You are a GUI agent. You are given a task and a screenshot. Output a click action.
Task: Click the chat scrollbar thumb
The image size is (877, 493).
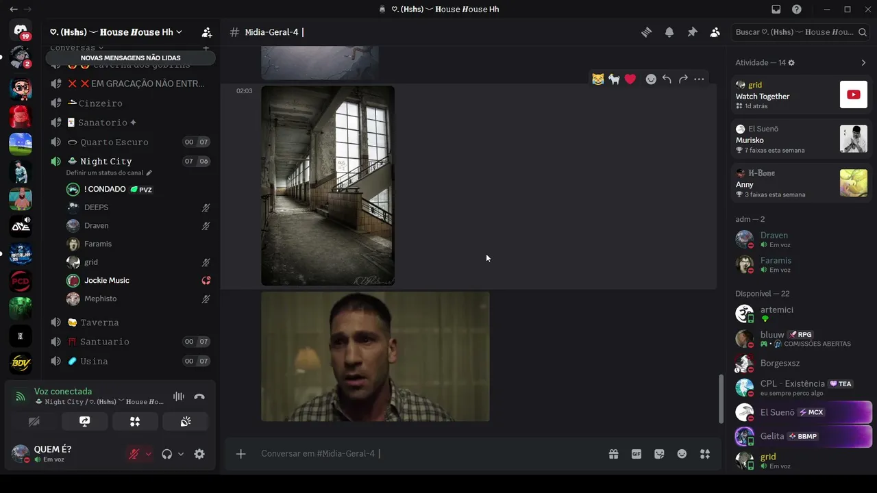click(x=720, y=399)
